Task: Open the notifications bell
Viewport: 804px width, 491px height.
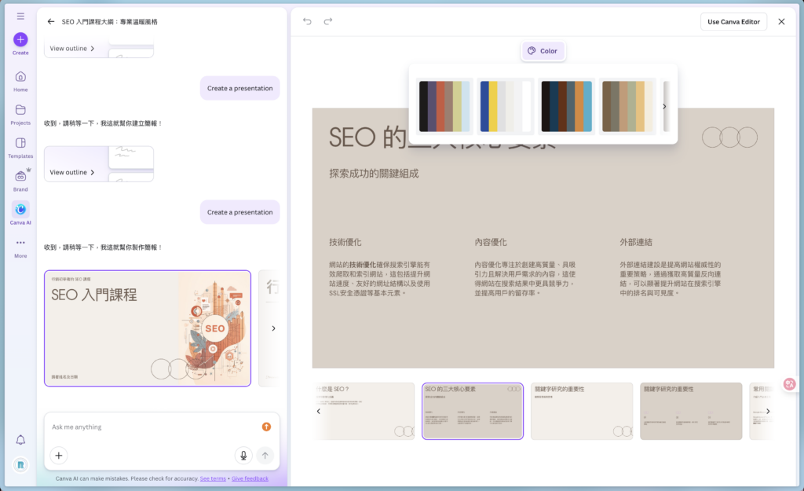Action: click(20, 440)
